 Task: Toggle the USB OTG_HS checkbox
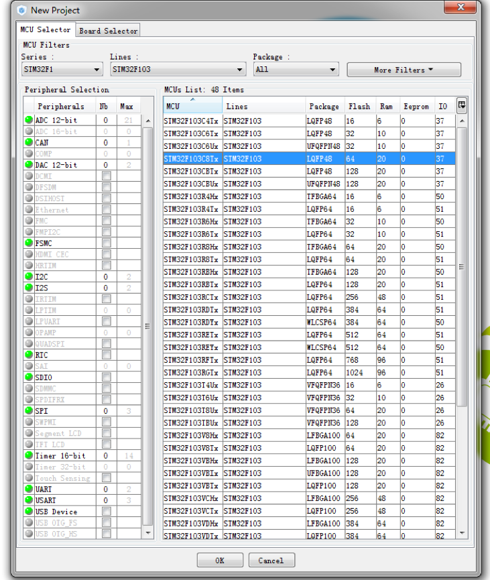coord(107,534)
